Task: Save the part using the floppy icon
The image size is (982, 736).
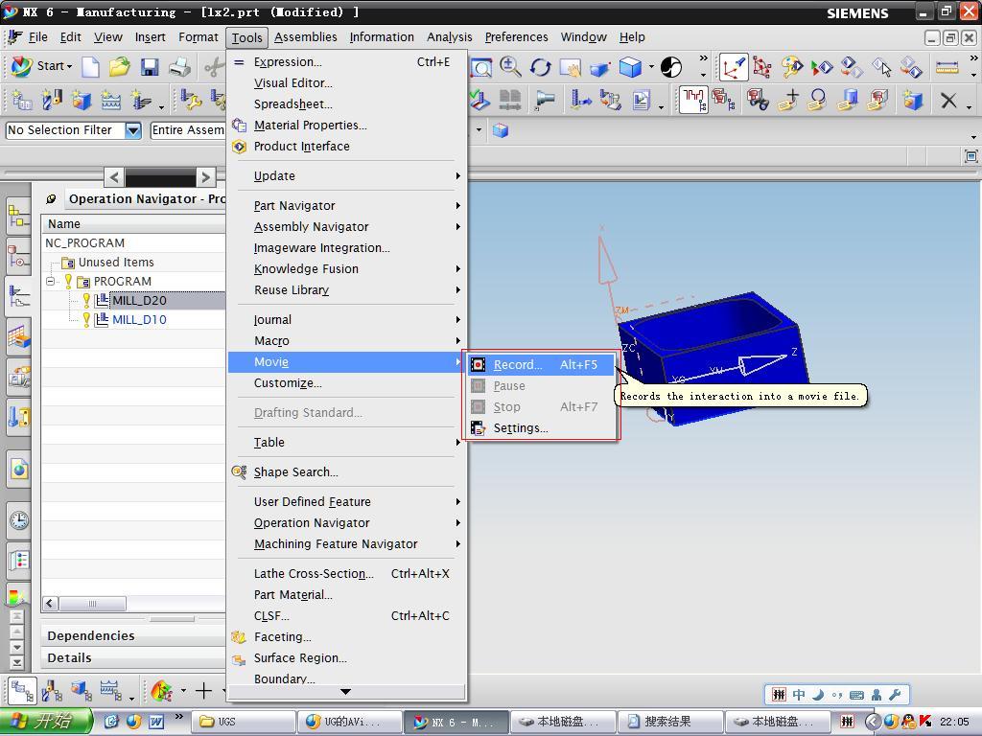Action: coord(150,66)
